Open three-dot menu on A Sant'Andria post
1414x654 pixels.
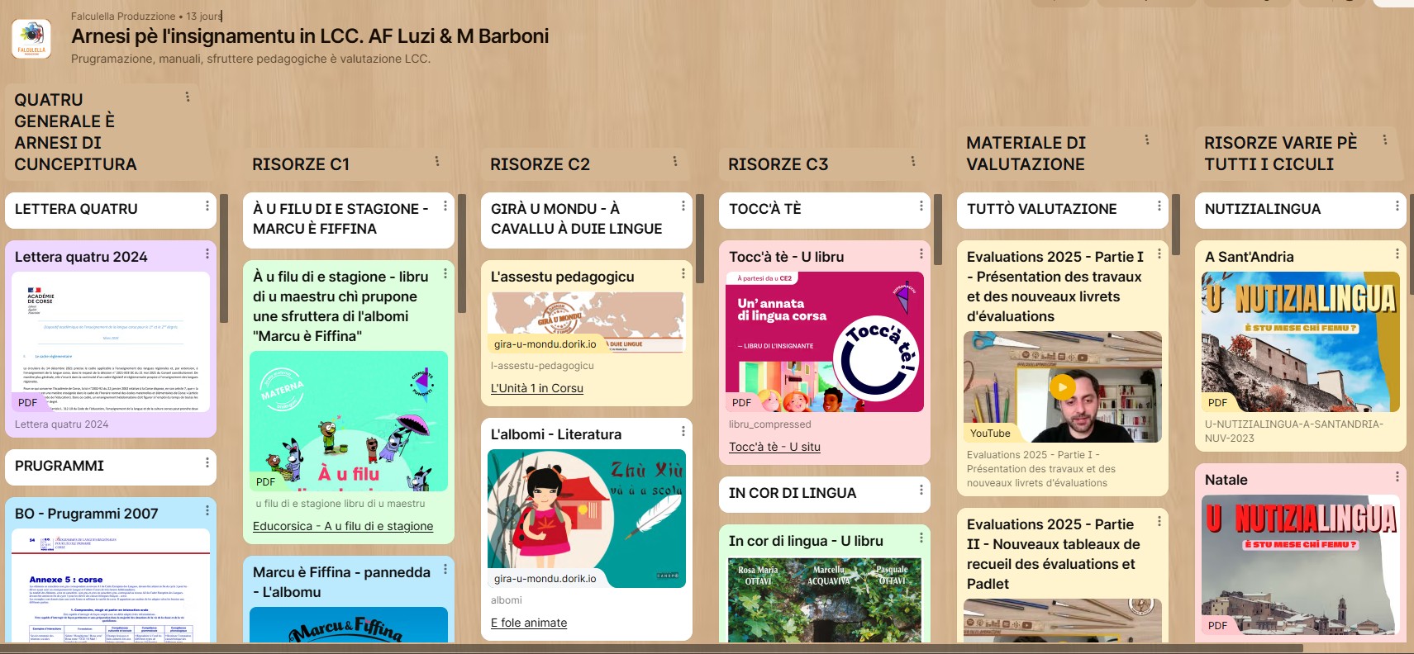[x=1397, y=254]
